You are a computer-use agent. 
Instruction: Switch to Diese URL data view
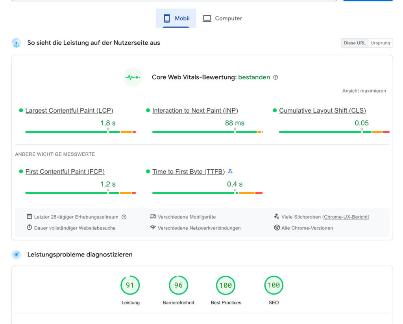(355, 43)
